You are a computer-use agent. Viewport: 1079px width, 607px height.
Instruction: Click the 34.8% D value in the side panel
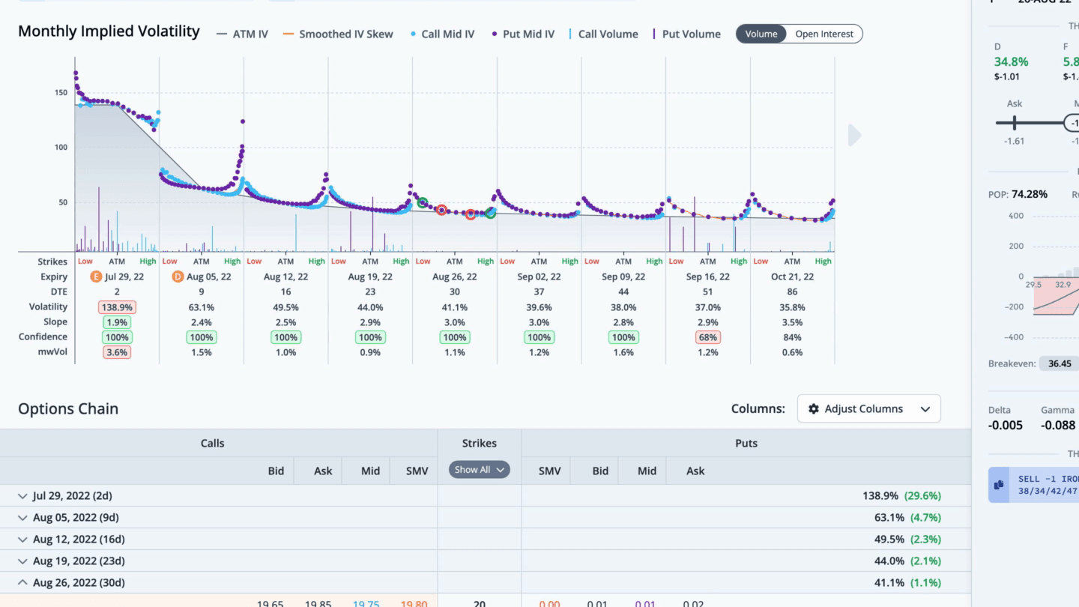[x=1011, y=62]
